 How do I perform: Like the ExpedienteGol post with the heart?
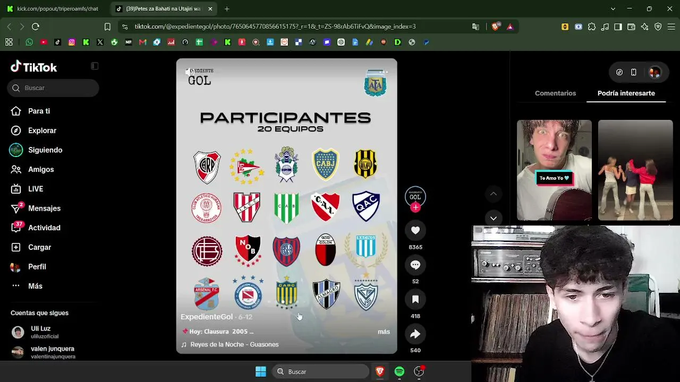coord(415,230)
